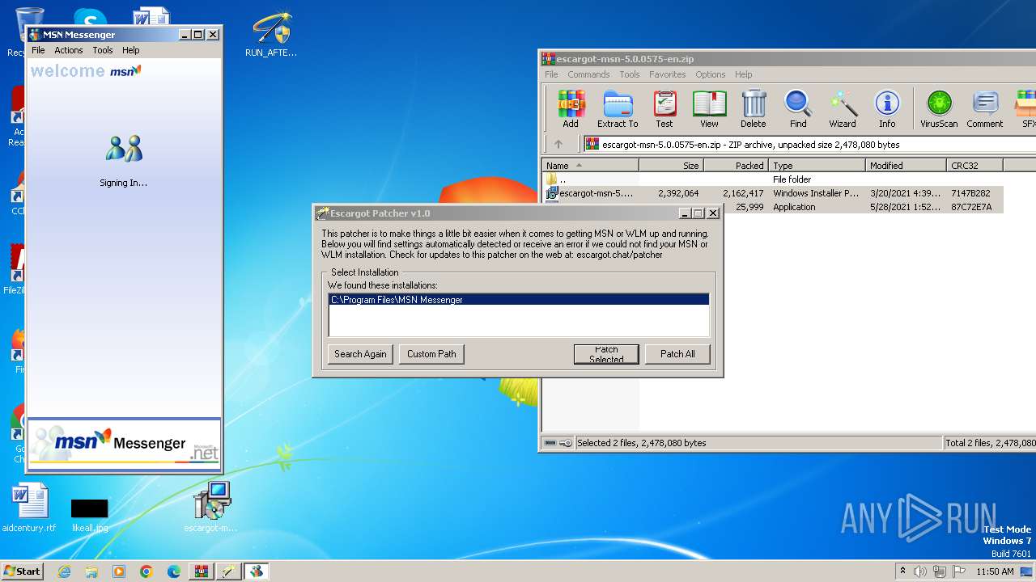This screenshot has width=1036, height=582.
Task: Sort WinRAR list by Size column
Action: point(671,166)
